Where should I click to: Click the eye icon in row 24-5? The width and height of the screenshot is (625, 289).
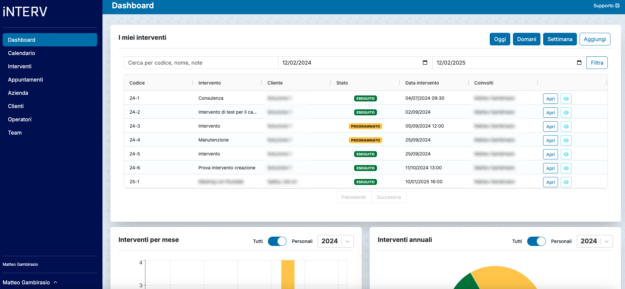point(566,154)
